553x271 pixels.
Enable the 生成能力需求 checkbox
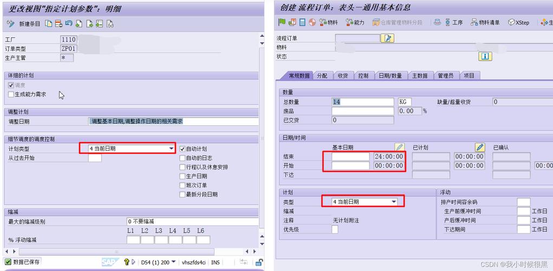tap(11, 94)
